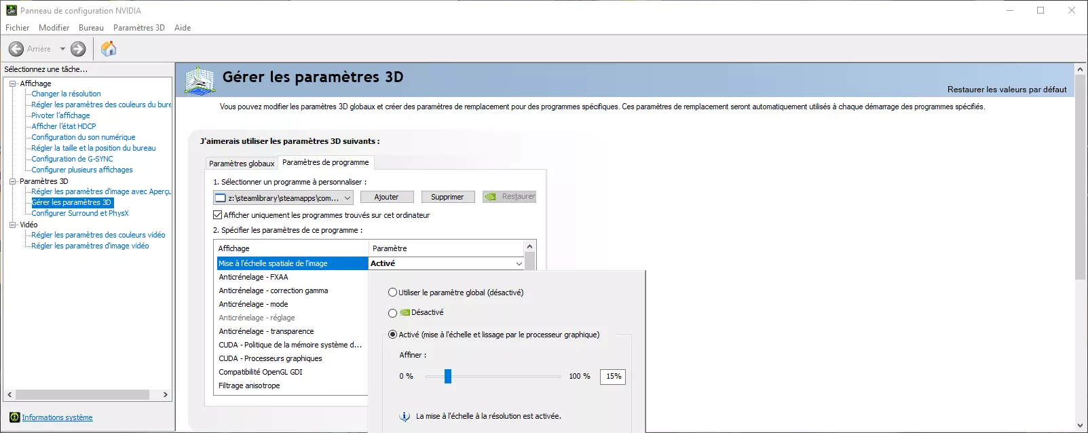This screenshot has height=433, width=1088.
Task: Open Configuration du son numérique
Action: pos(83,137)
